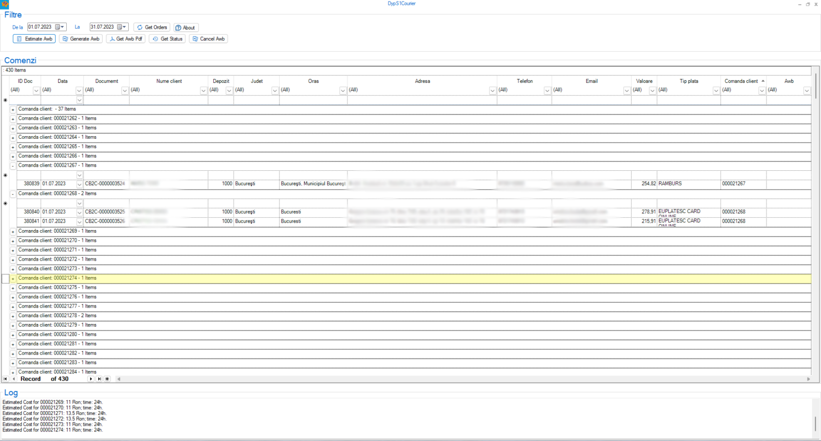821x441 pixels.
Task: Click the Get Status clock icon
Action: (x=155, y=38)
